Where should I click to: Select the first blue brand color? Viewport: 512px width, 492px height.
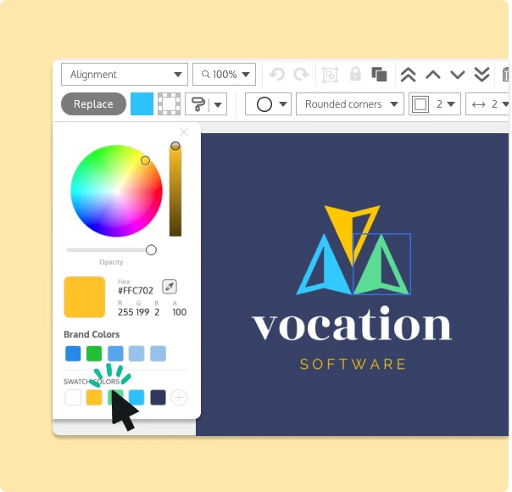pos(73,354)
